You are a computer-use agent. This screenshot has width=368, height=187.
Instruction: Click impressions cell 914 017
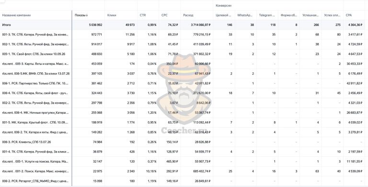(x=97, y=45)
